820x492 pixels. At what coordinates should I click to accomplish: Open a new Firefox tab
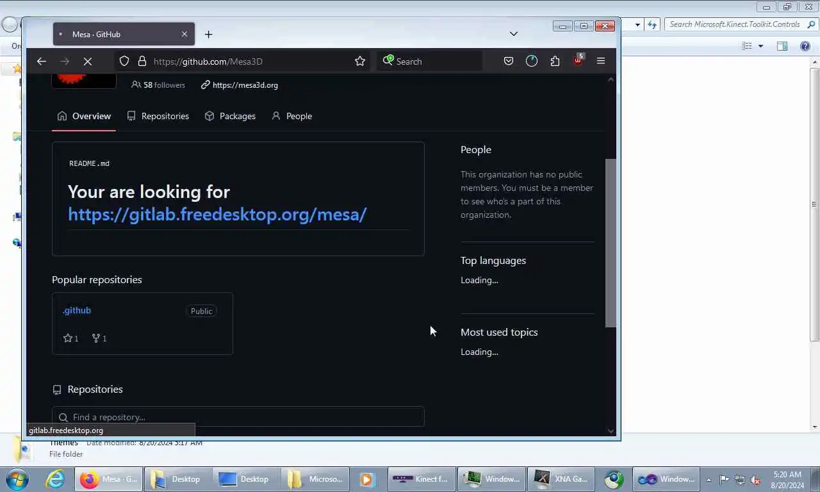pyautogui.click(x=208, y=35)
